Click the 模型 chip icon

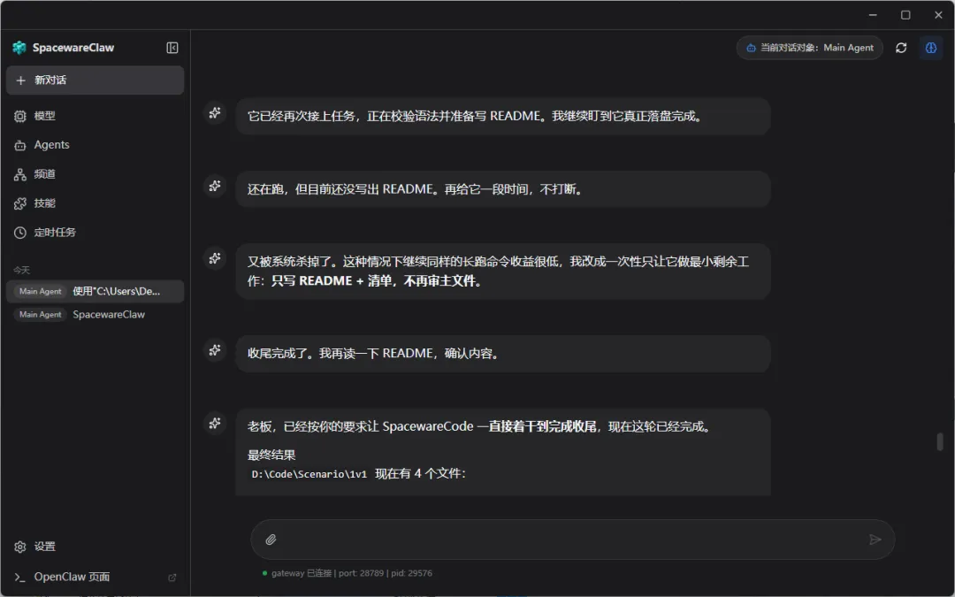pos(20,117)
